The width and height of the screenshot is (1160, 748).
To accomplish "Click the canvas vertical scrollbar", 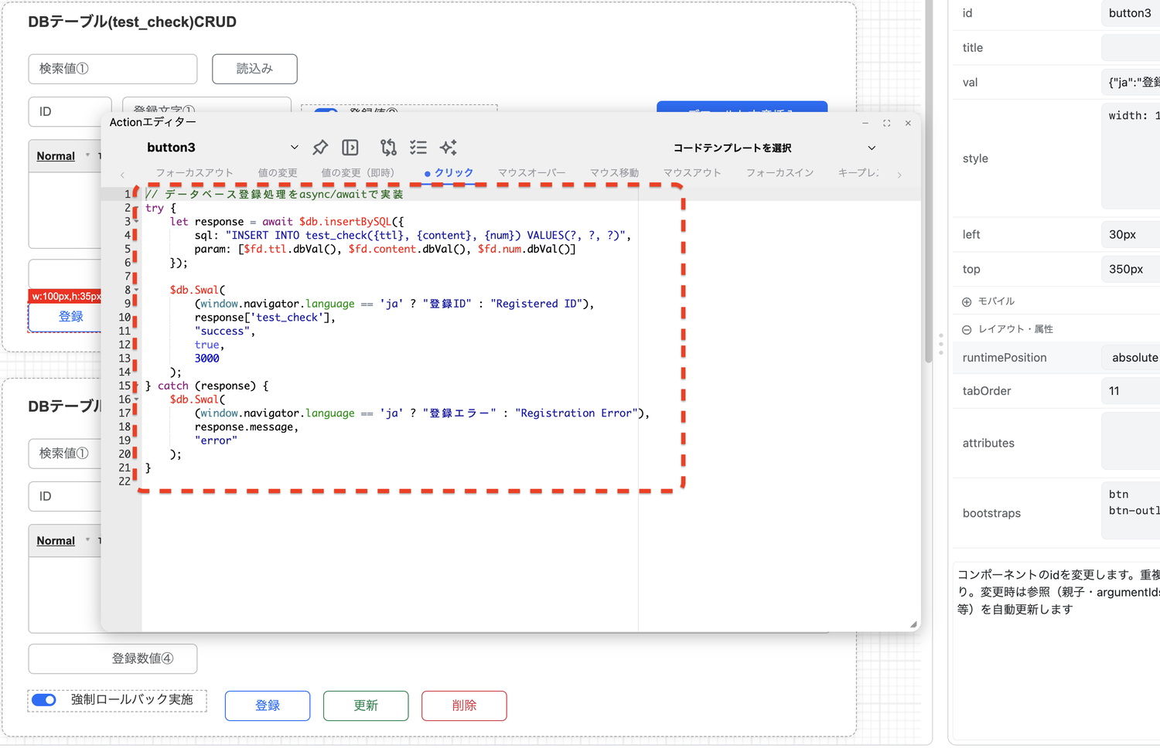I will click(929, 182).
